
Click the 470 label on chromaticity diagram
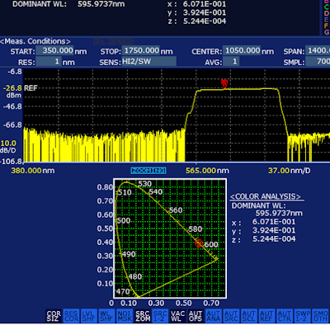tap(123, 291)
